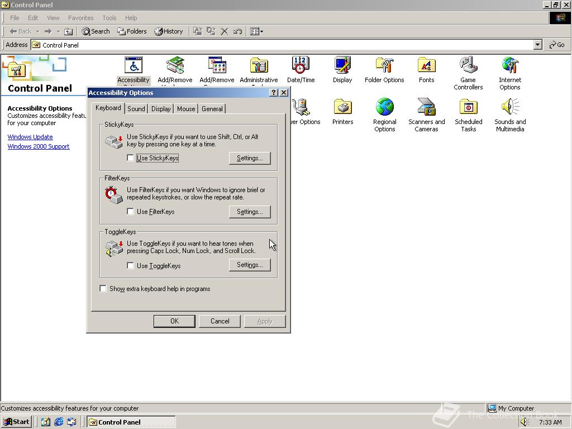Open the Edit menu
The height and width of the screenshot is (429, 572).
33,18
